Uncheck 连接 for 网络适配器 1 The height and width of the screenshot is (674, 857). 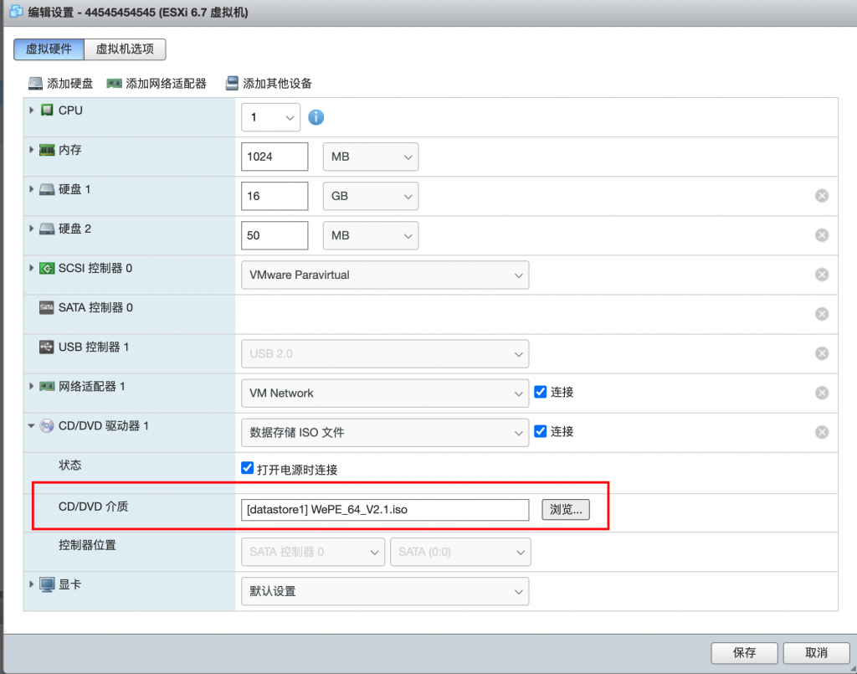[x=540, y=391]
